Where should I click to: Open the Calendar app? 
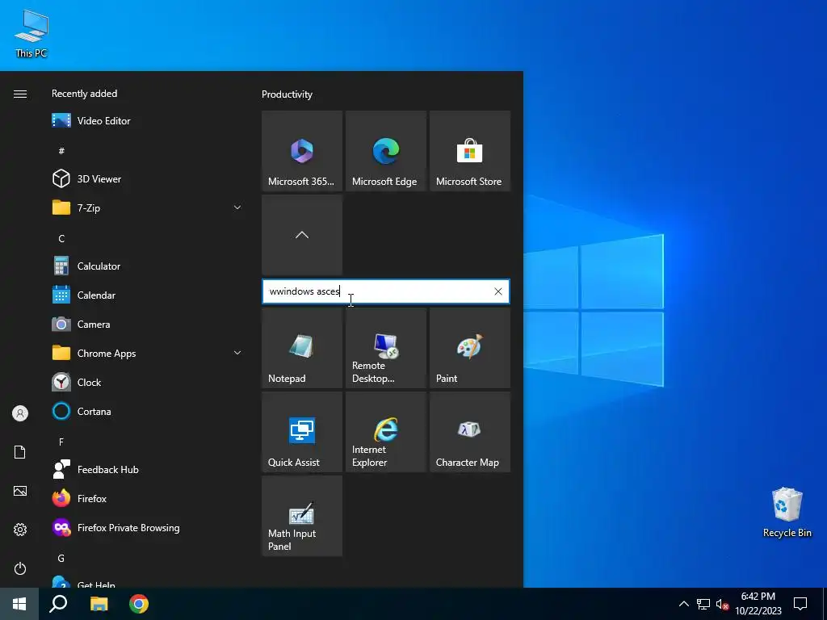coord(147,295)
